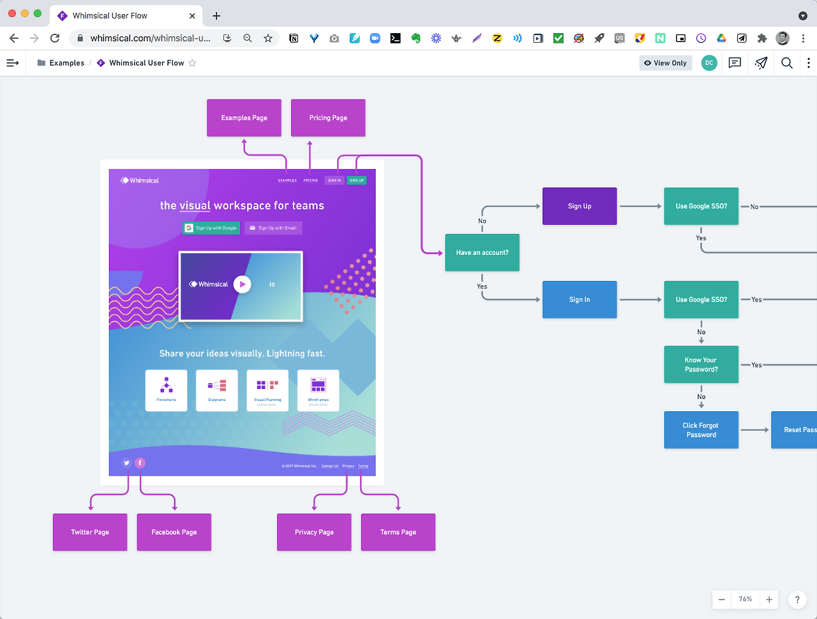Viewport: 817px width, 619px height.
Task: Open the Whimsical sidebar menu icon
Action: [x=12, y=63]
